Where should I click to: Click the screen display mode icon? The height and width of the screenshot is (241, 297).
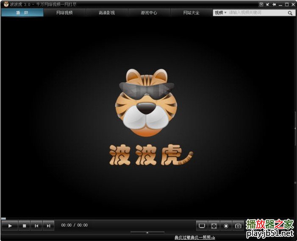point(202,226)
